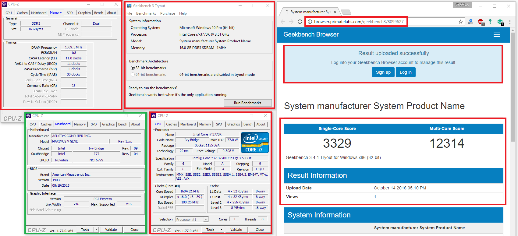Click CPU-Z icon in Memory window title
The width and height of the screenshot is (518, 236).
[x=4, y=4]
